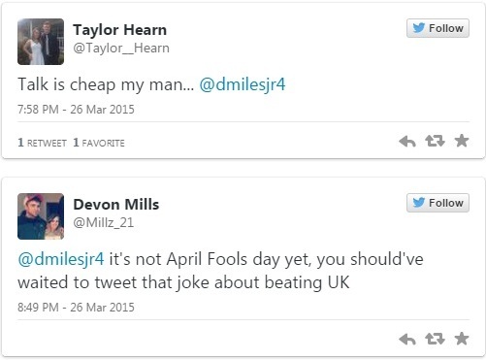This screenshot has height=360, width=486.
Task: View the 1 Retweet count
Action: pos(43,143)
